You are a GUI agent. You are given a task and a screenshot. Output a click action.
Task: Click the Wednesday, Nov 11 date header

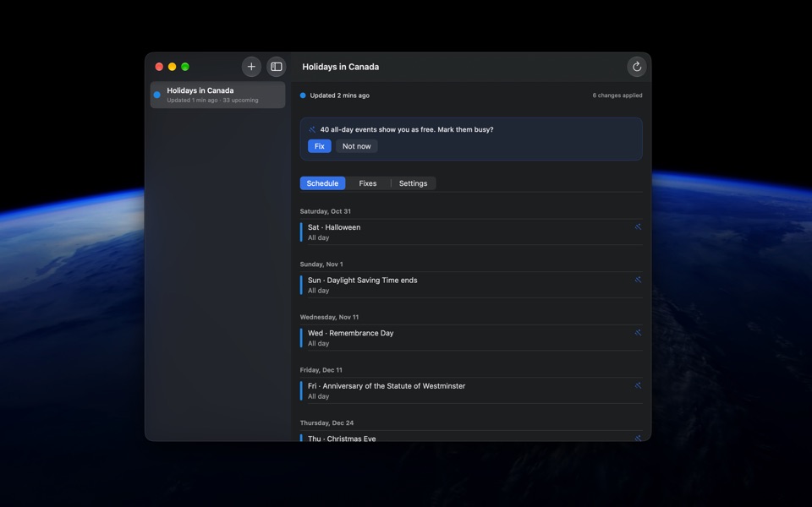tap(329, 317)
